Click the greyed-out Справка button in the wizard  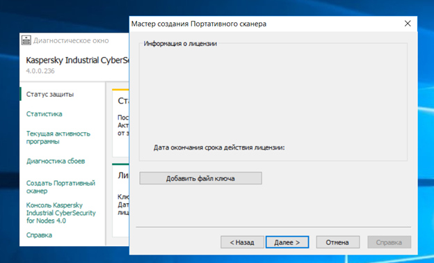pyautogui.click(x=389, y=242)
